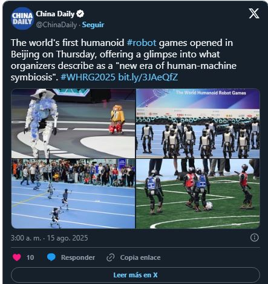This screenshot has width=268, height=284.
Task: View the robots running on track photo
Action: click(73, 193)
